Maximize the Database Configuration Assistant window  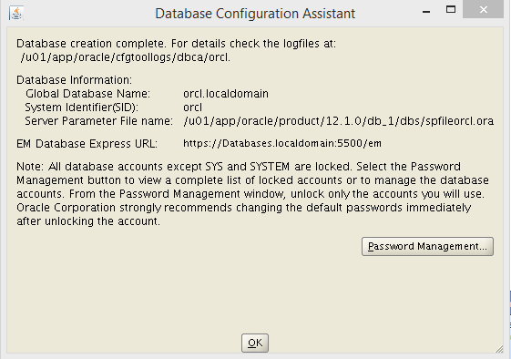coord(451,10)
